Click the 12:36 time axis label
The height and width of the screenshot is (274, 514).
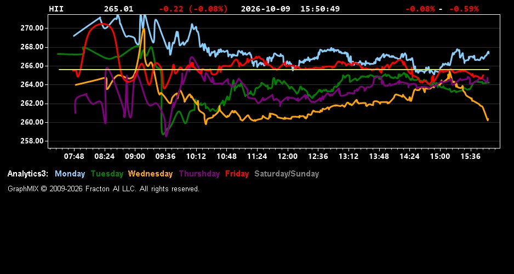[318, 156]
